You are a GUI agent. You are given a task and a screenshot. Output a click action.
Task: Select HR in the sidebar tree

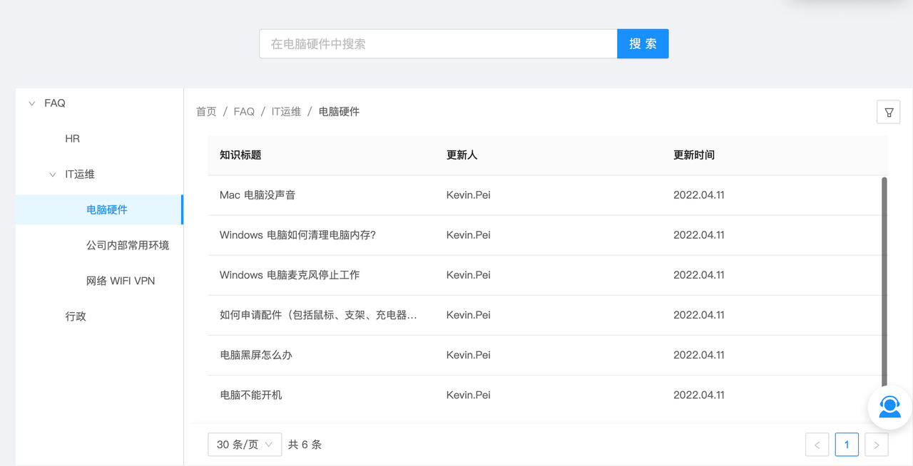pyautogui.click(x=73, y=139)
